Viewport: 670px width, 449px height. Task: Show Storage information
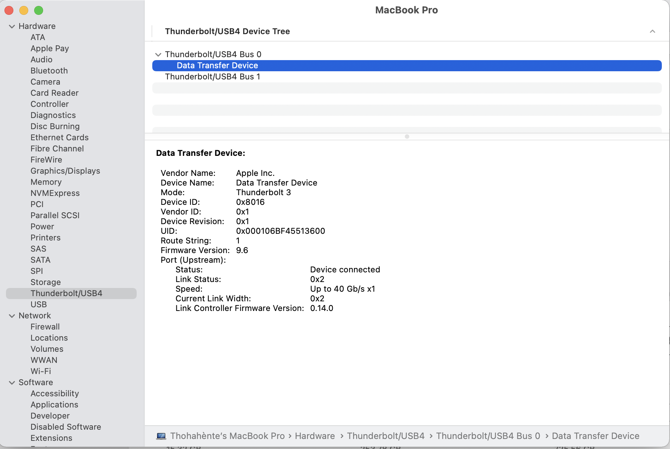[x=46, y=282]
